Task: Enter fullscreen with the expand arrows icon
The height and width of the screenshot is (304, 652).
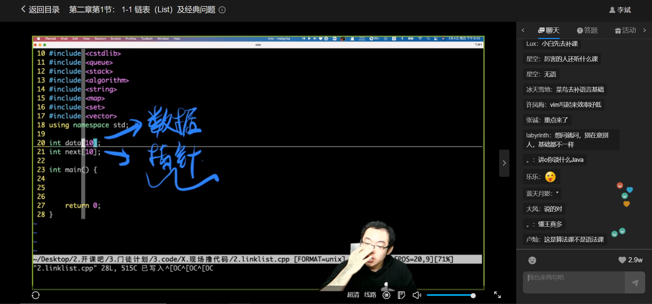Action: pos(497,295)
